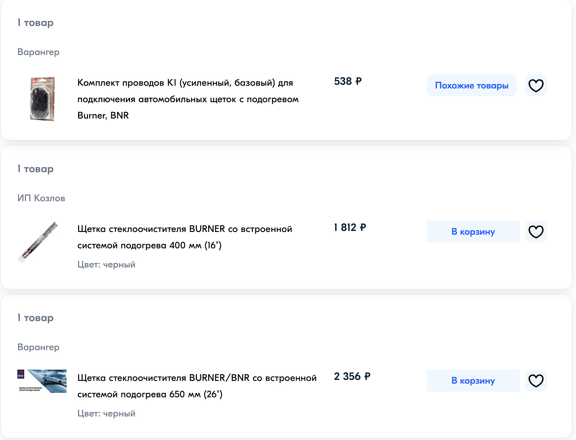Click the 1 812 ₽ price
Viewport: 576px width, 440px height.
[x=350, y=228]
